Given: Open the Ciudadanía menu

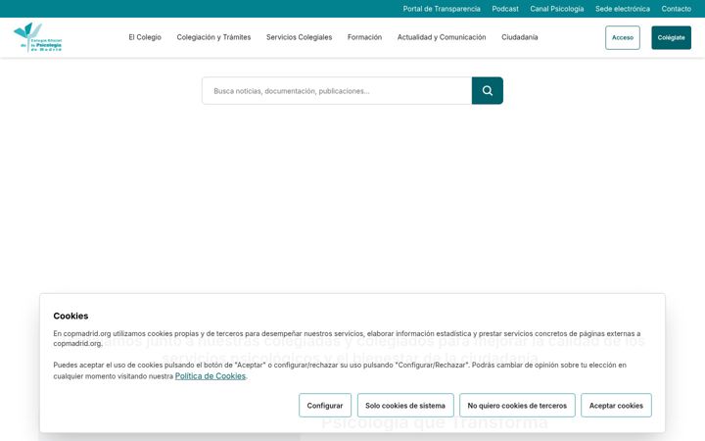Looking at the screenshot, I should (x=519, y=37).
